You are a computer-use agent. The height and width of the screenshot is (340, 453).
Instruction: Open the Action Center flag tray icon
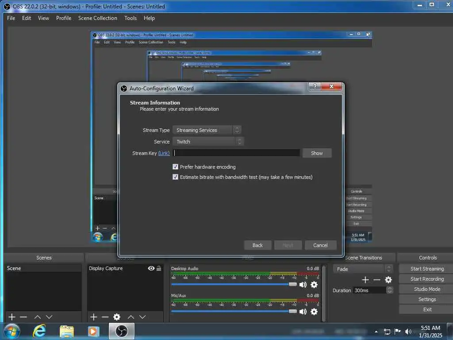398,331
